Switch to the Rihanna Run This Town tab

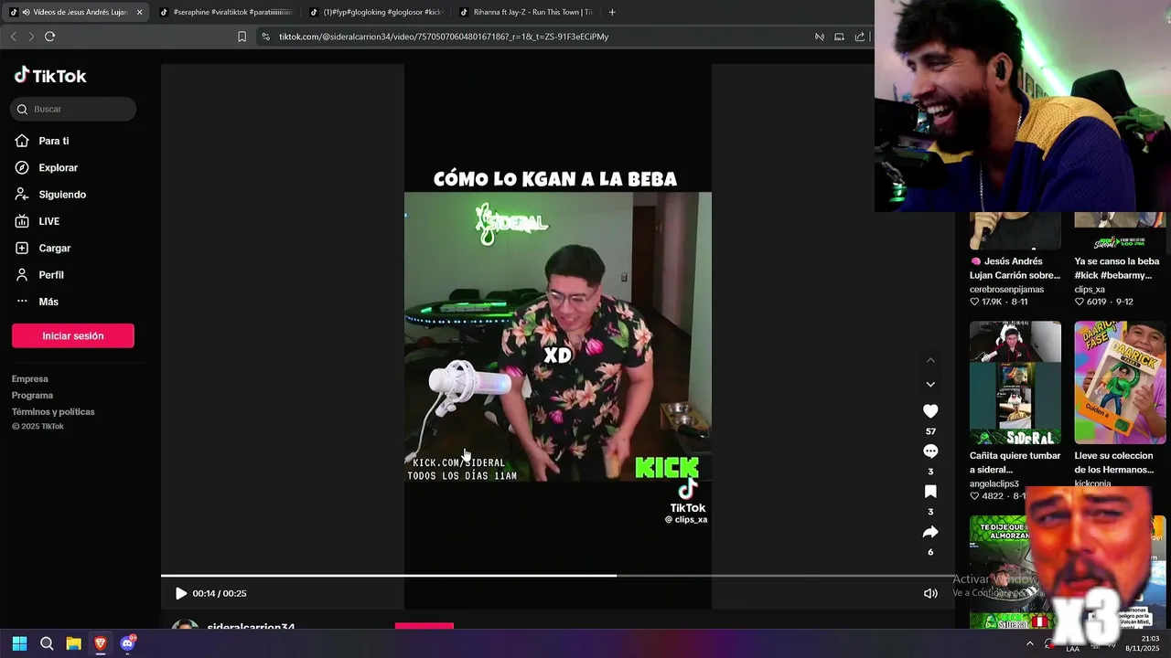point(526,12)
